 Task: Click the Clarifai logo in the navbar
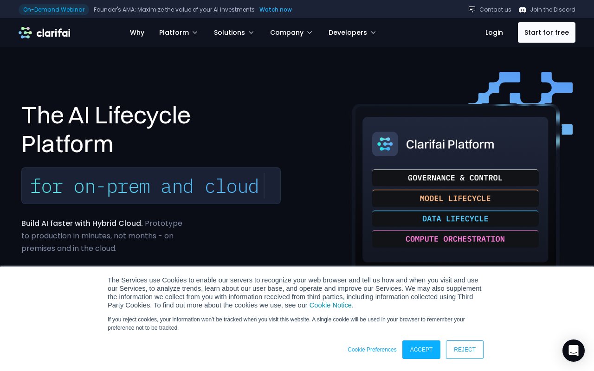point(45,32)
